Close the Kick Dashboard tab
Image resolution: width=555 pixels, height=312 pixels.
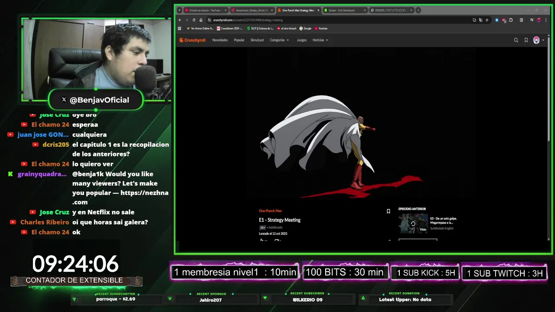click(365, 10)
